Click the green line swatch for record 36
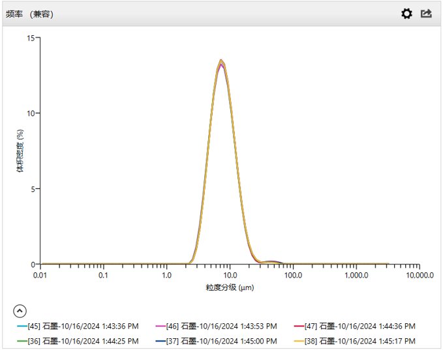The width and height of the screenshot is (443, 350). pyautogui.click(x=22, y=341)
